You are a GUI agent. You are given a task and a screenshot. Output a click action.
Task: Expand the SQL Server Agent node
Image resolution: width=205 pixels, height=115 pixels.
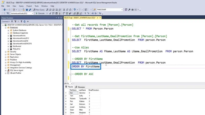[x=6, y=70]
